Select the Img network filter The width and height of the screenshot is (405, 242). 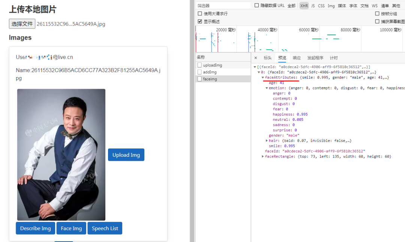(331, 6)
